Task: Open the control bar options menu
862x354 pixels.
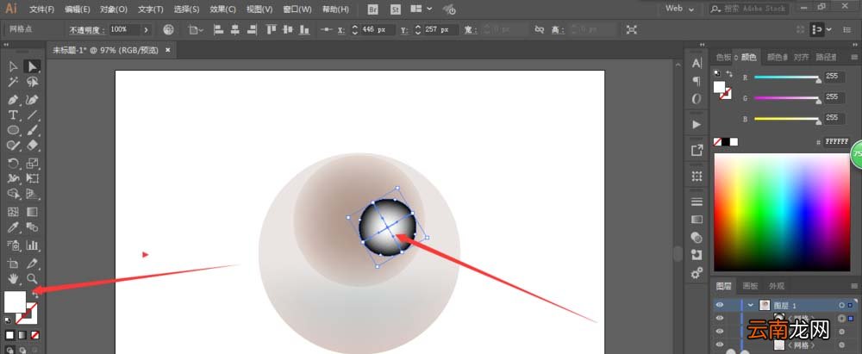Action: tap(846, 29)
